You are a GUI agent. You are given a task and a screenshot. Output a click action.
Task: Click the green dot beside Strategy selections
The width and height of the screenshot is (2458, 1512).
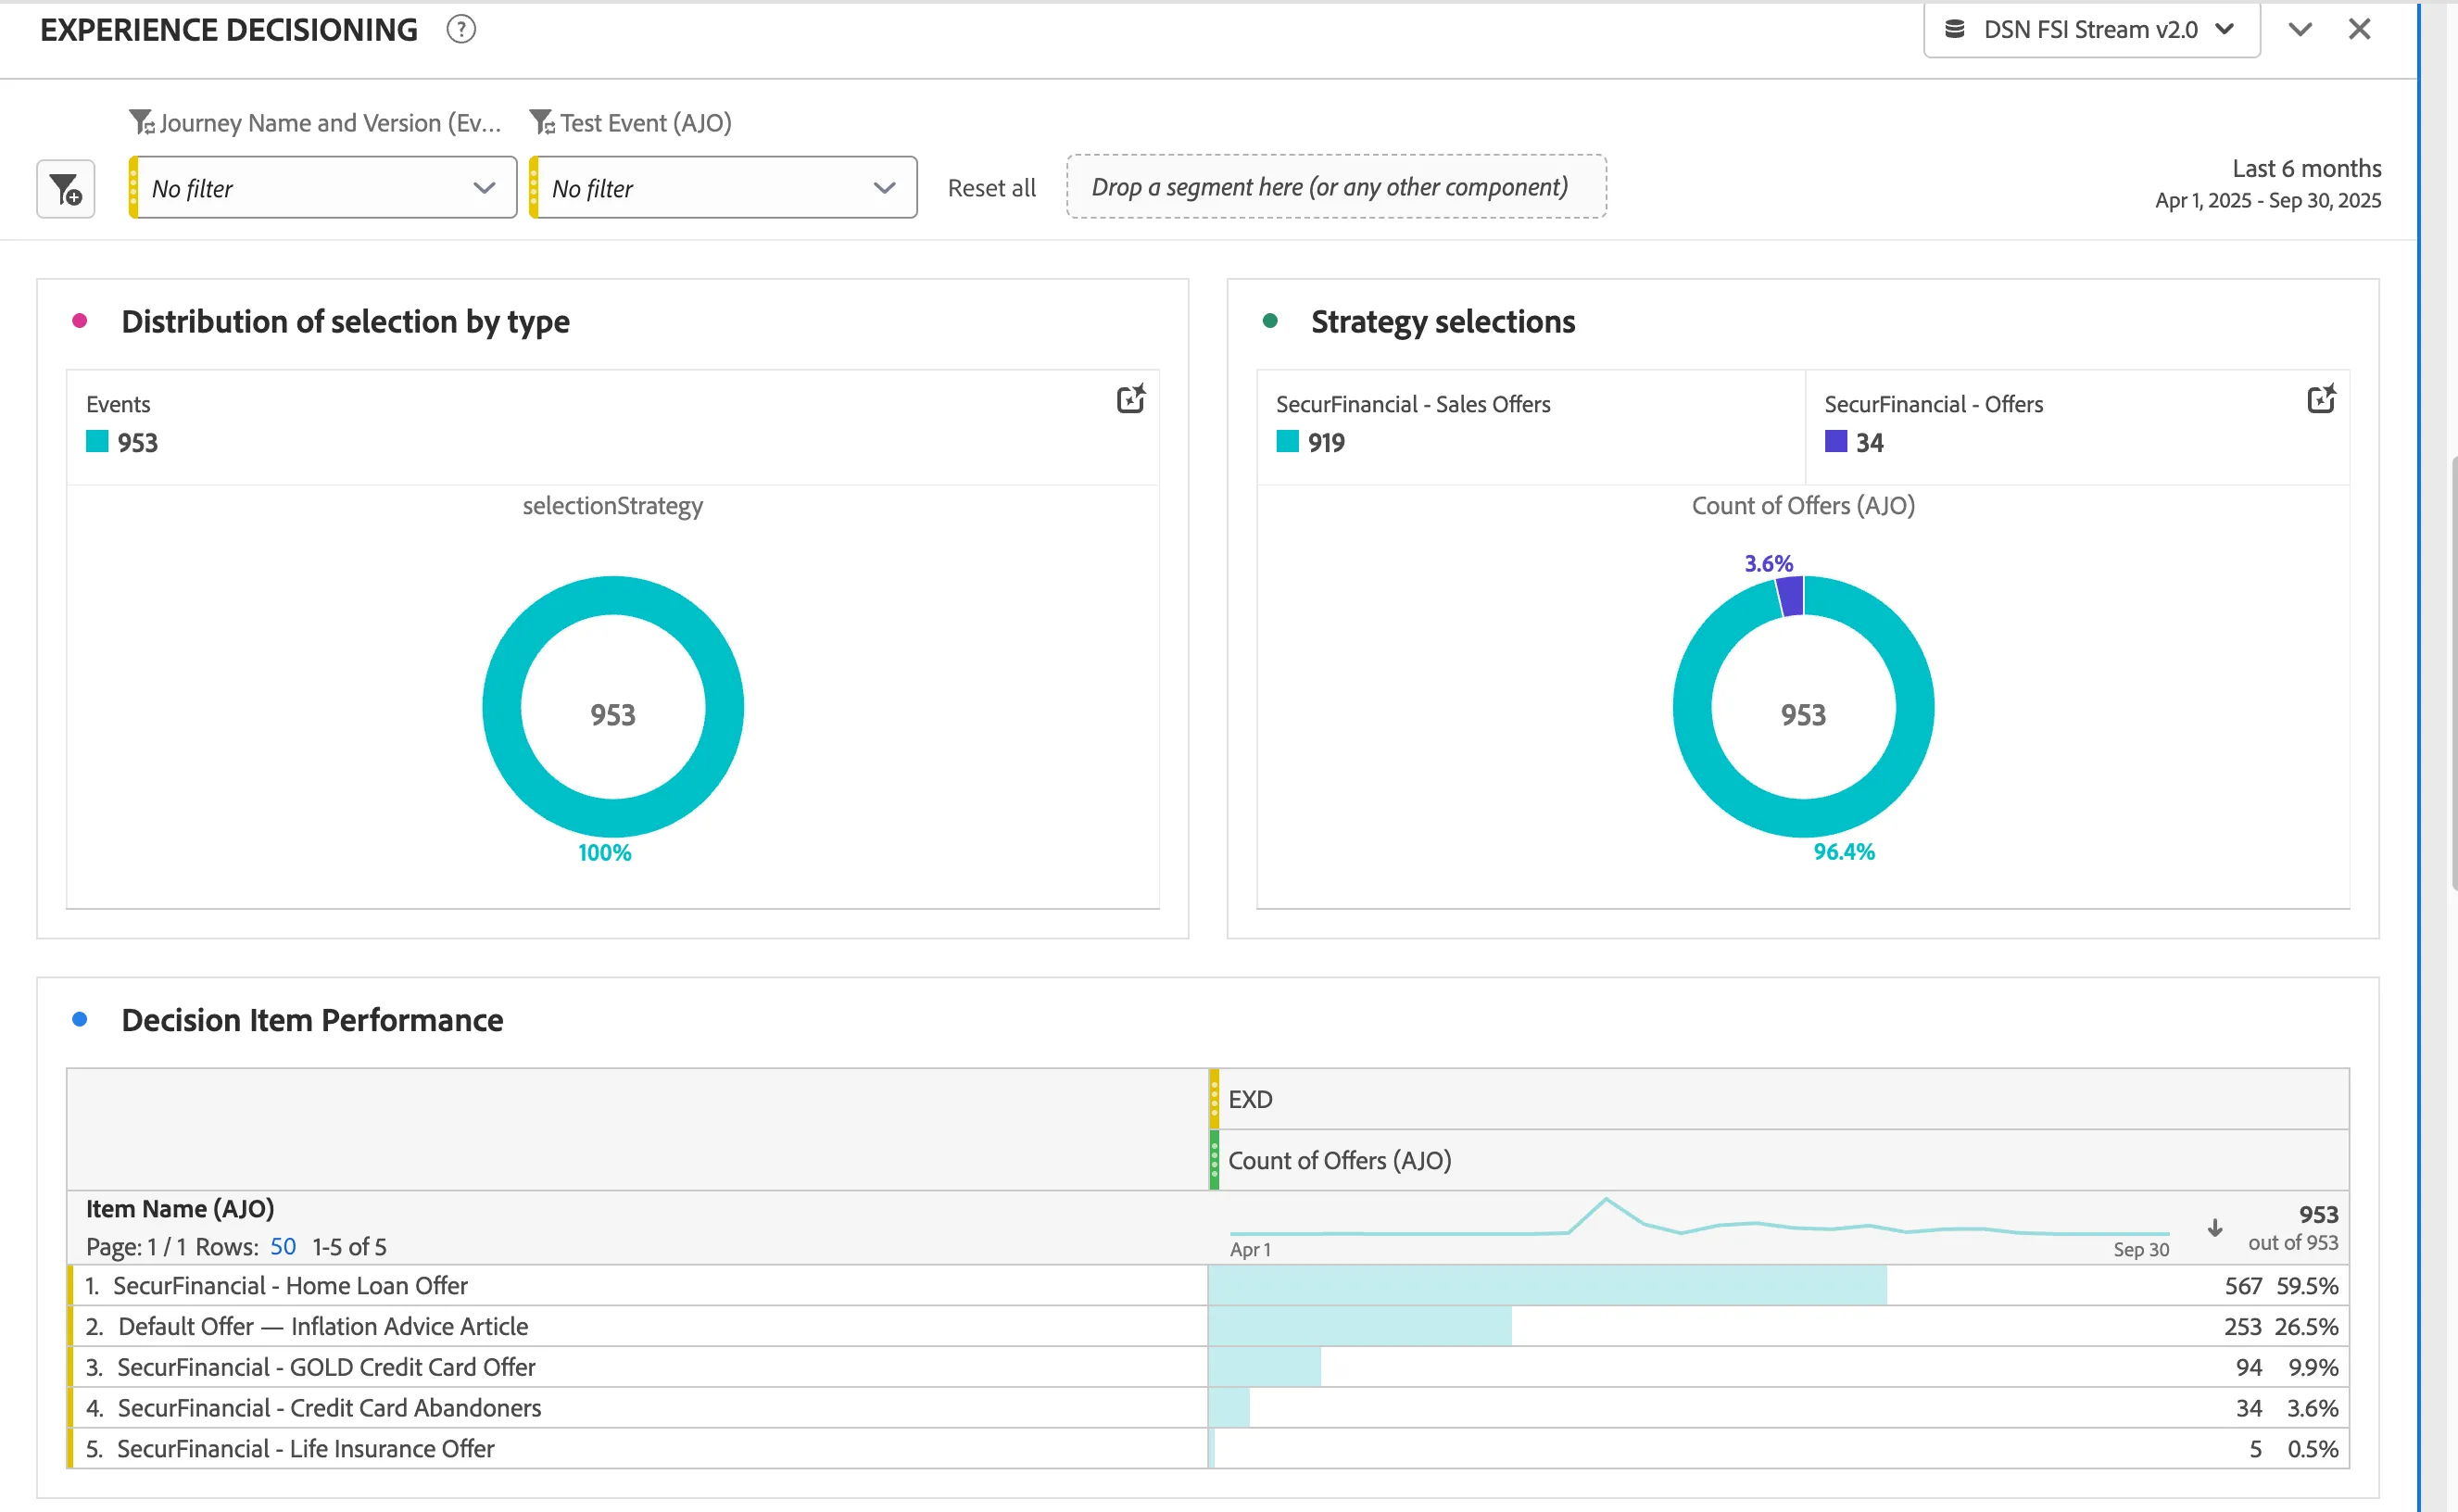pos(1270,321)
